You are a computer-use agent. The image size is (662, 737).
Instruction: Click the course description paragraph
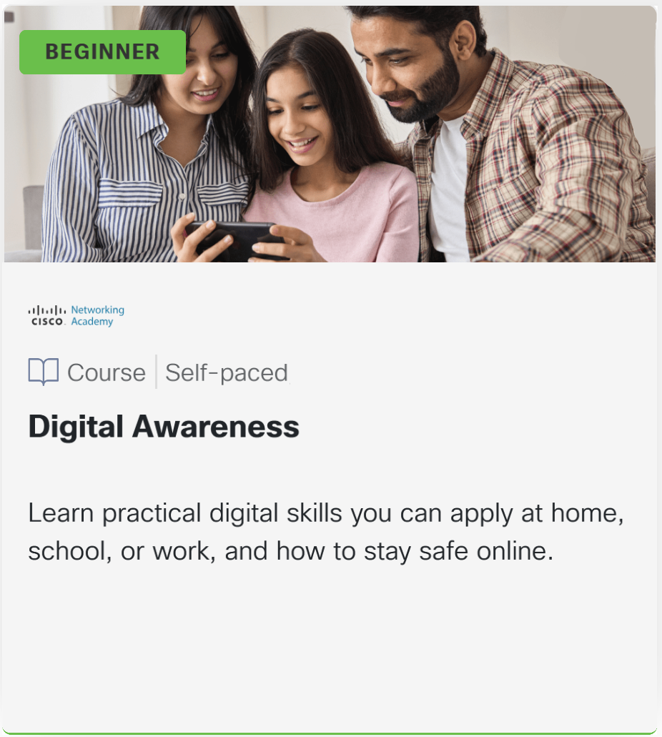click(x=326, y=532)
